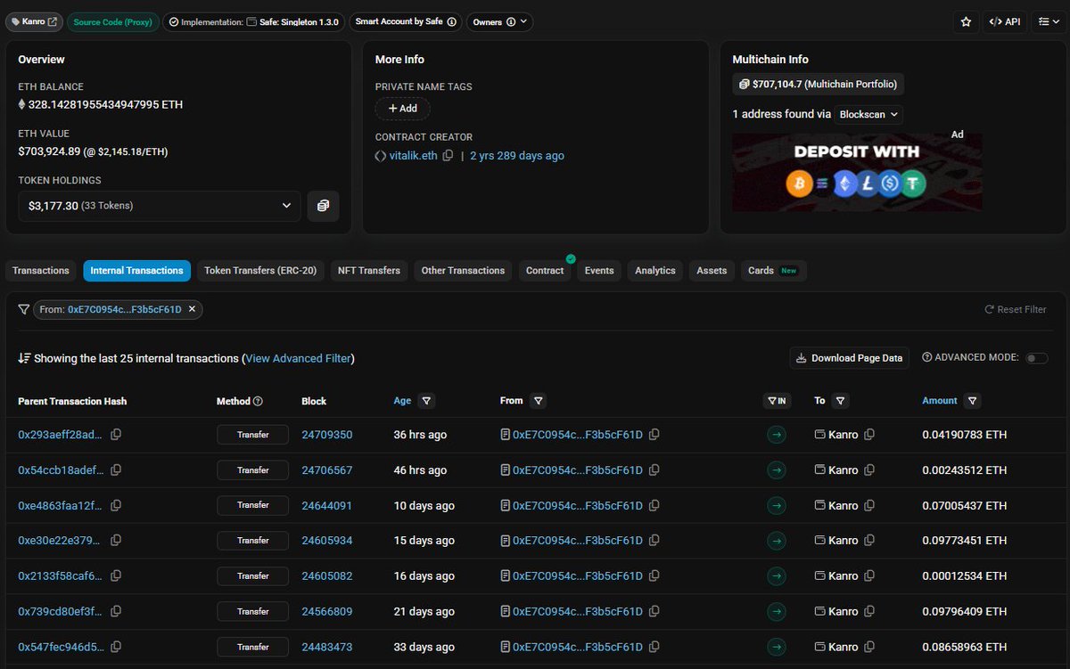This screenshot has height=669, width=1070.
Task: Copy From address in block 24709350 row
Action: [654, 435]
